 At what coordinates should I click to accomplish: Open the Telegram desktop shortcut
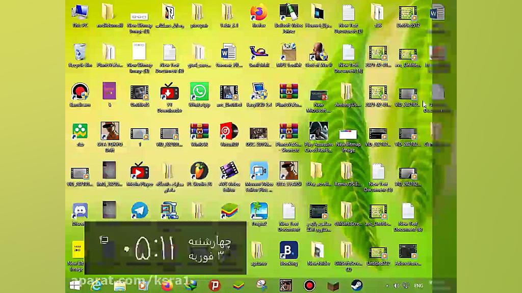[x=140, y=211]
